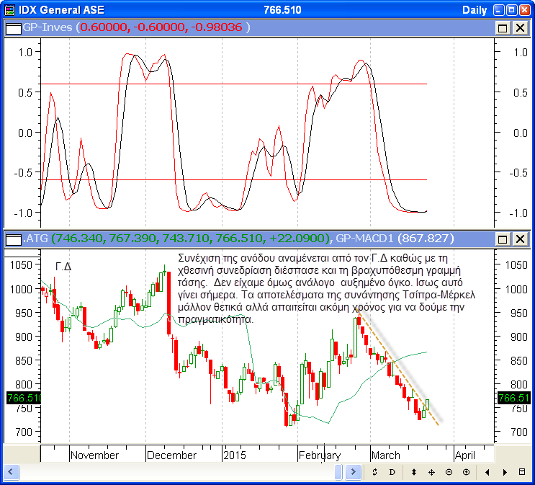This screenshot has height=485, width=535.
Task: Click the rescale chart icon with looping arrows
Action: tap(374, 472)
